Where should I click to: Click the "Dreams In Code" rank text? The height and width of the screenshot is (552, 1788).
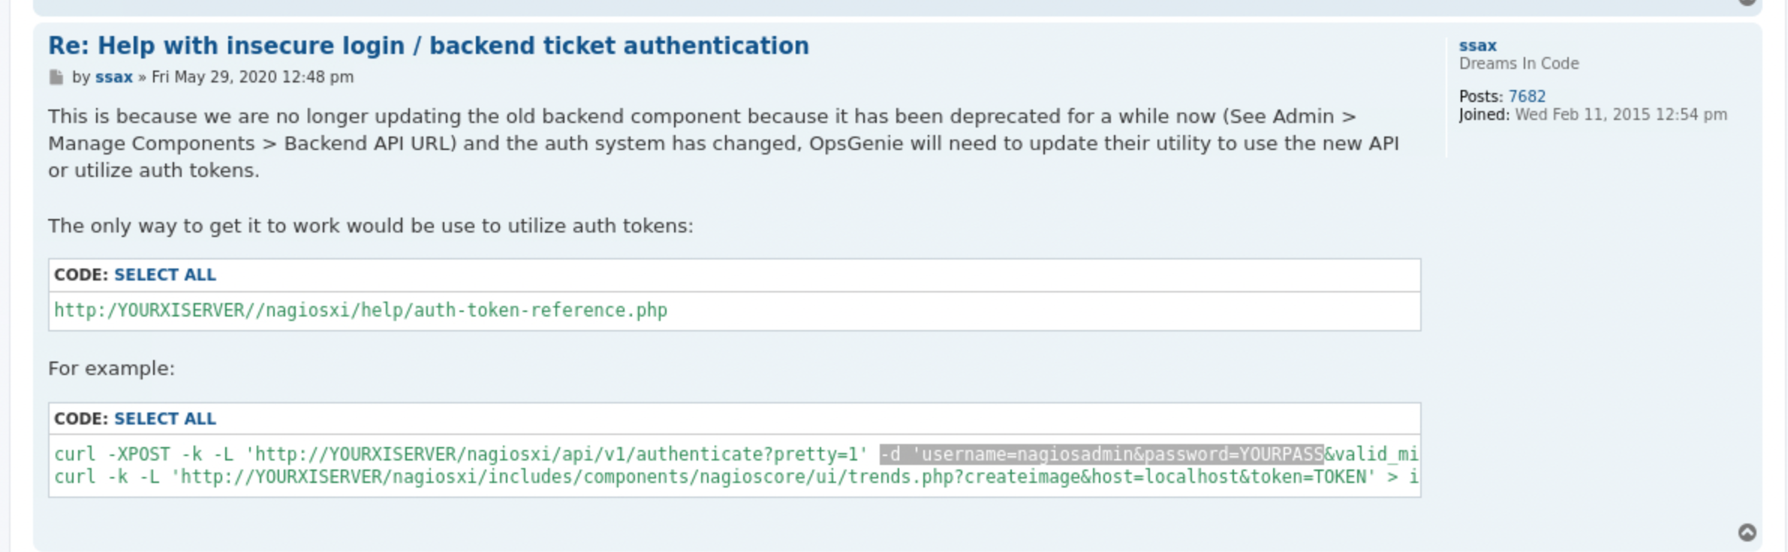(x=1519, y=64)
